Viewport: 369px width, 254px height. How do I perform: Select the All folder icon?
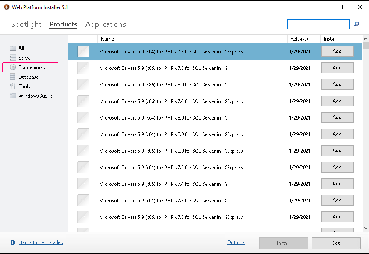(13, 48)
